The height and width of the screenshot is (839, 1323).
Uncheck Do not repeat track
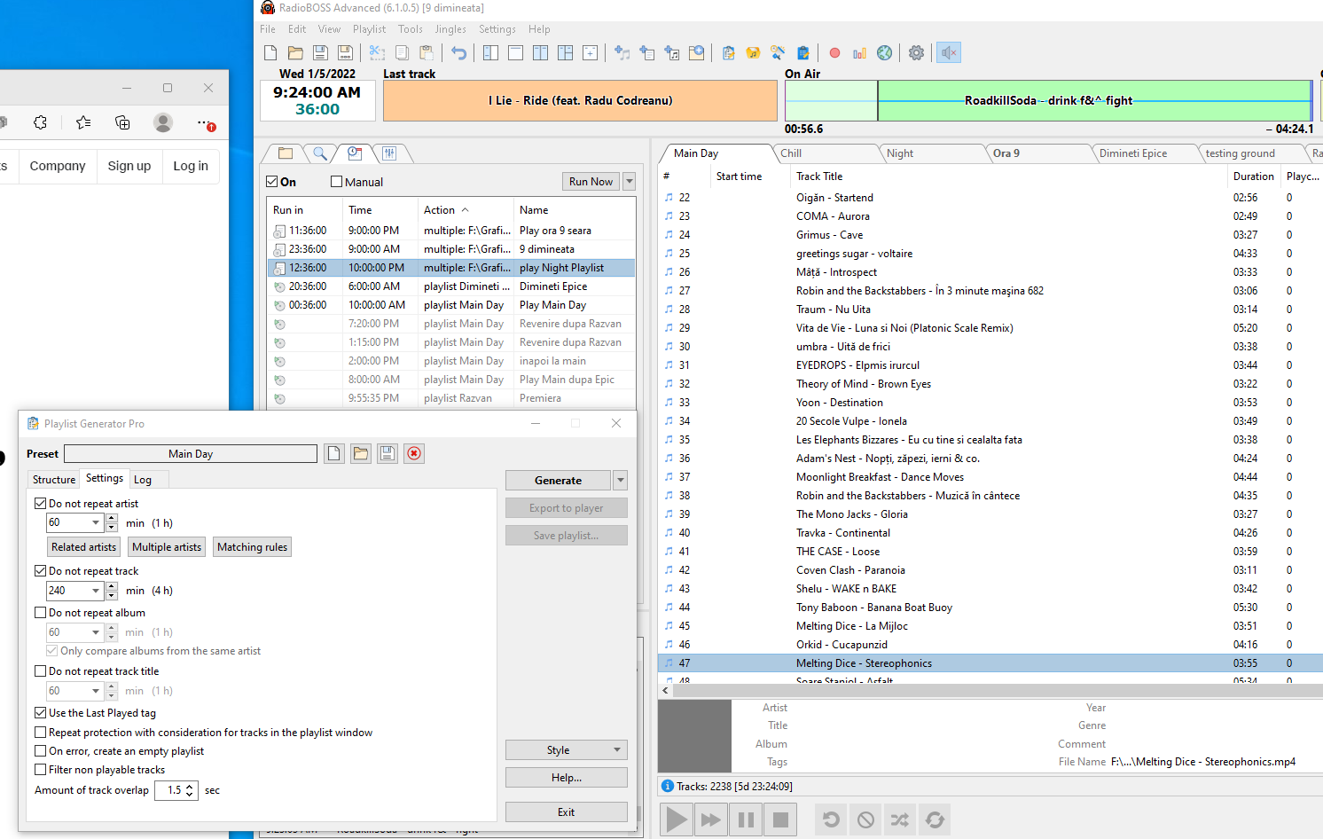[41, 571]
